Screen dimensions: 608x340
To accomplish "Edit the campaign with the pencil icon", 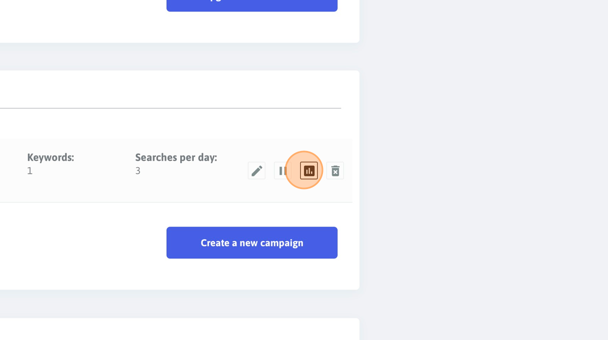I will coord(257,171).
